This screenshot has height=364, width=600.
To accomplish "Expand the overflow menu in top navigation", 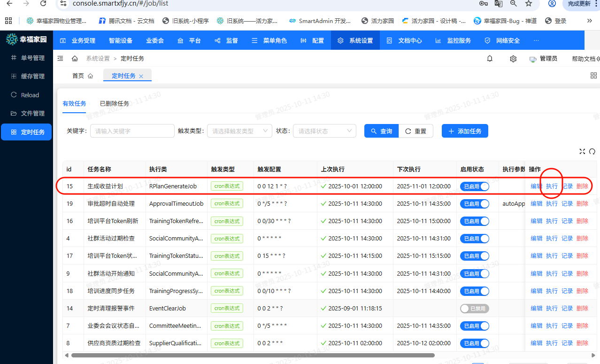I will [x=536, y=40].
